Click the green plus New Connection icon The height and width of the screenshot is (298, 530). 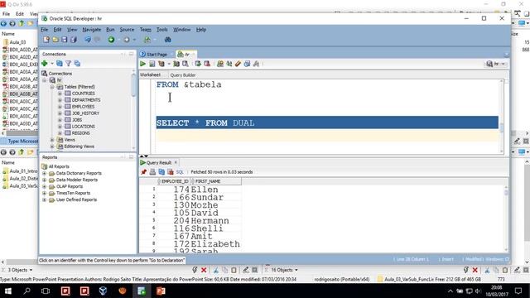pyautogui.click(x=44, y=63)
